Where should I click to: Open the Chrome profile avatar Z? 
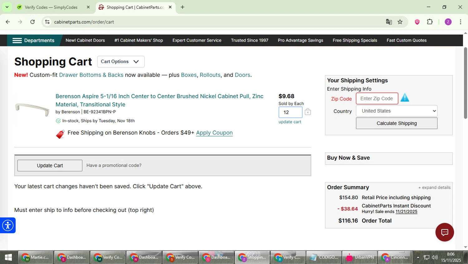pos(448,22)
